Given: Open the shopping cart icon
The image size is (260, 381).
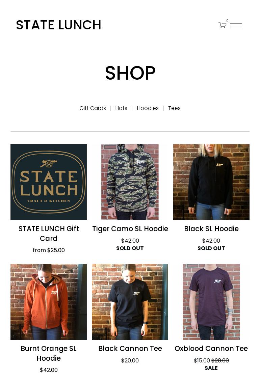Looking at the screenshot, I should click(223, 25).
